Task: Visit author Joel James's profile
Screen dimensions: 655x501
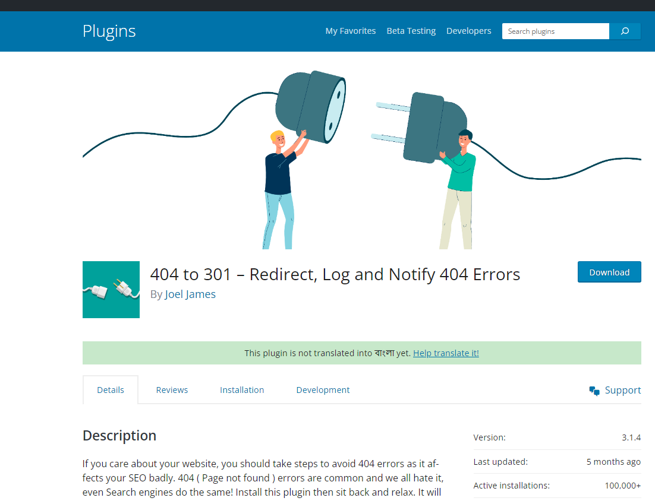Action: tap(190, 294)
